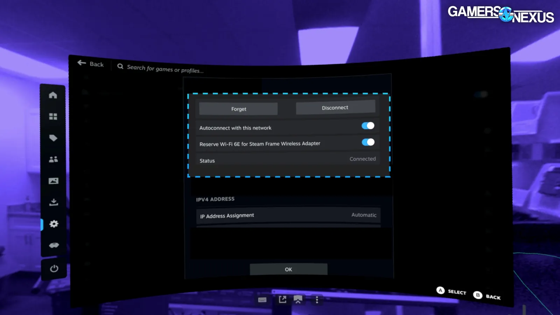Select the Settings gear icon
Image resolution: width=560 pixels, height=315 pixels.
tap(54, 224)
